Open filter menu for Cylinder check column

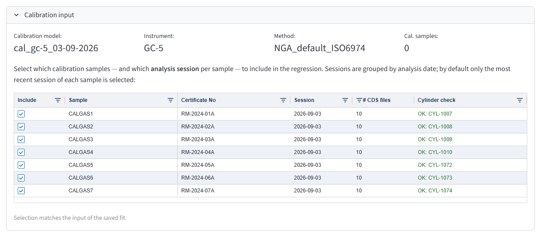click(x=520, y=100)
